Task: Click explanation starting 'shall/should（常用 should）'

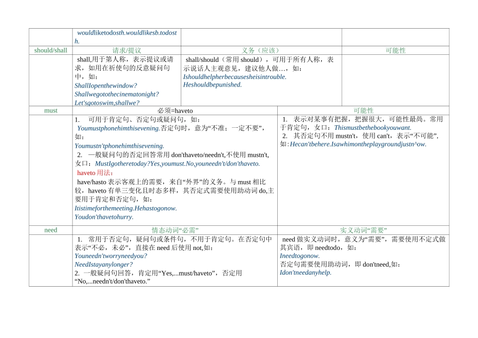Action: 259,64
